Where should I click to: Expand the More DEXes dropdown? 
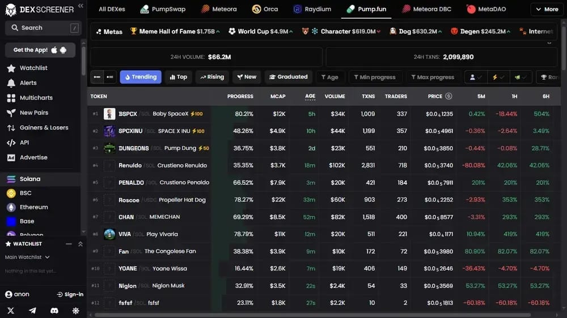point(547,9)
